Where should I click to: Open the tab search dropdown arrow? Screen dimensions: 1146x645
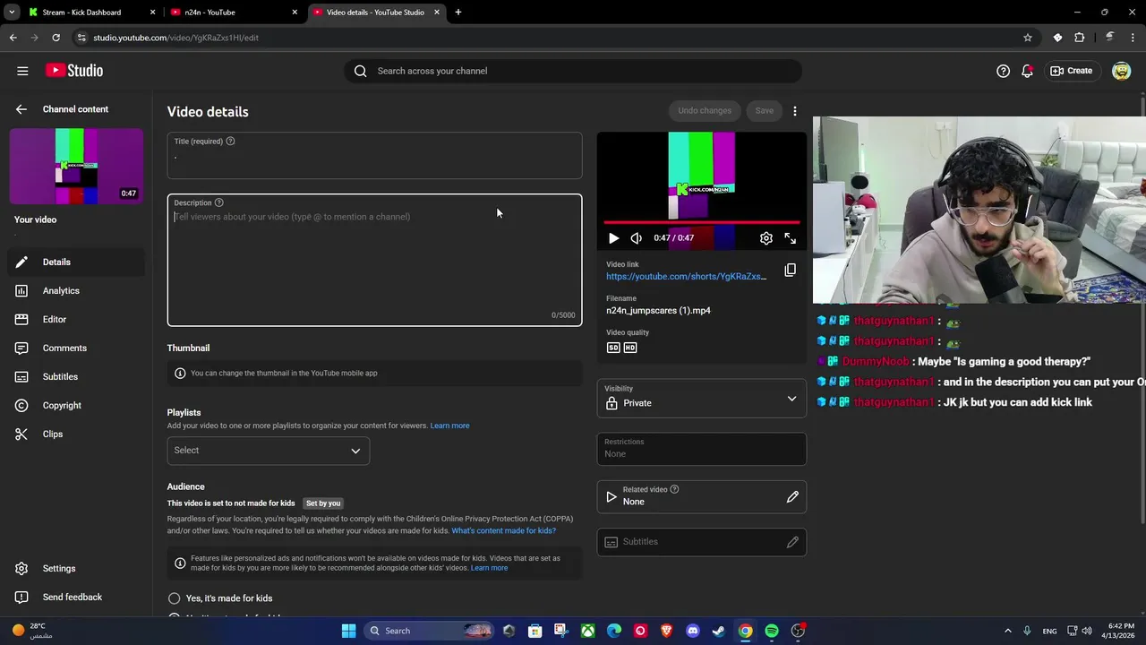pyautogui.click(x=12, y=13)
